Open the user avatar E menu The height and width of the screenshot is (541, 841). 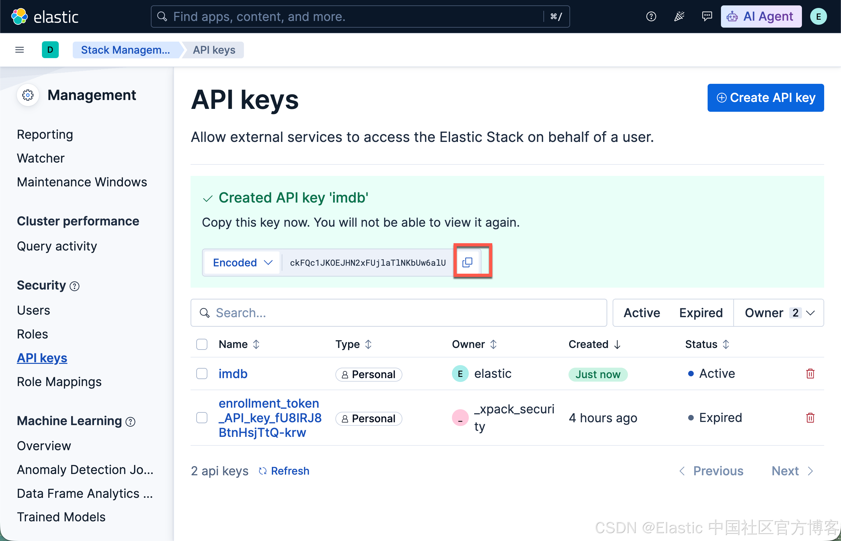point(818,17)
